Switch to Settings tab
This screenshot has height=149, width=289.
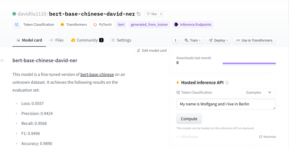(121, 40)
